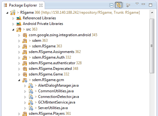Click the Referenced Libraries icon

pyautogui.click(x=19, y=18)
